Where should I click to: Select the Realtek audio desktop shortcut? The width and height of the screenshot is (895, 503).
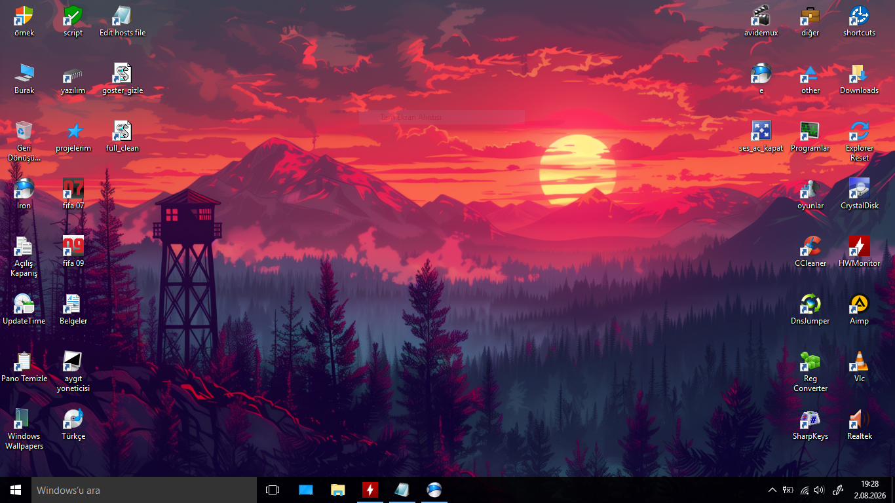coord(859,424)
